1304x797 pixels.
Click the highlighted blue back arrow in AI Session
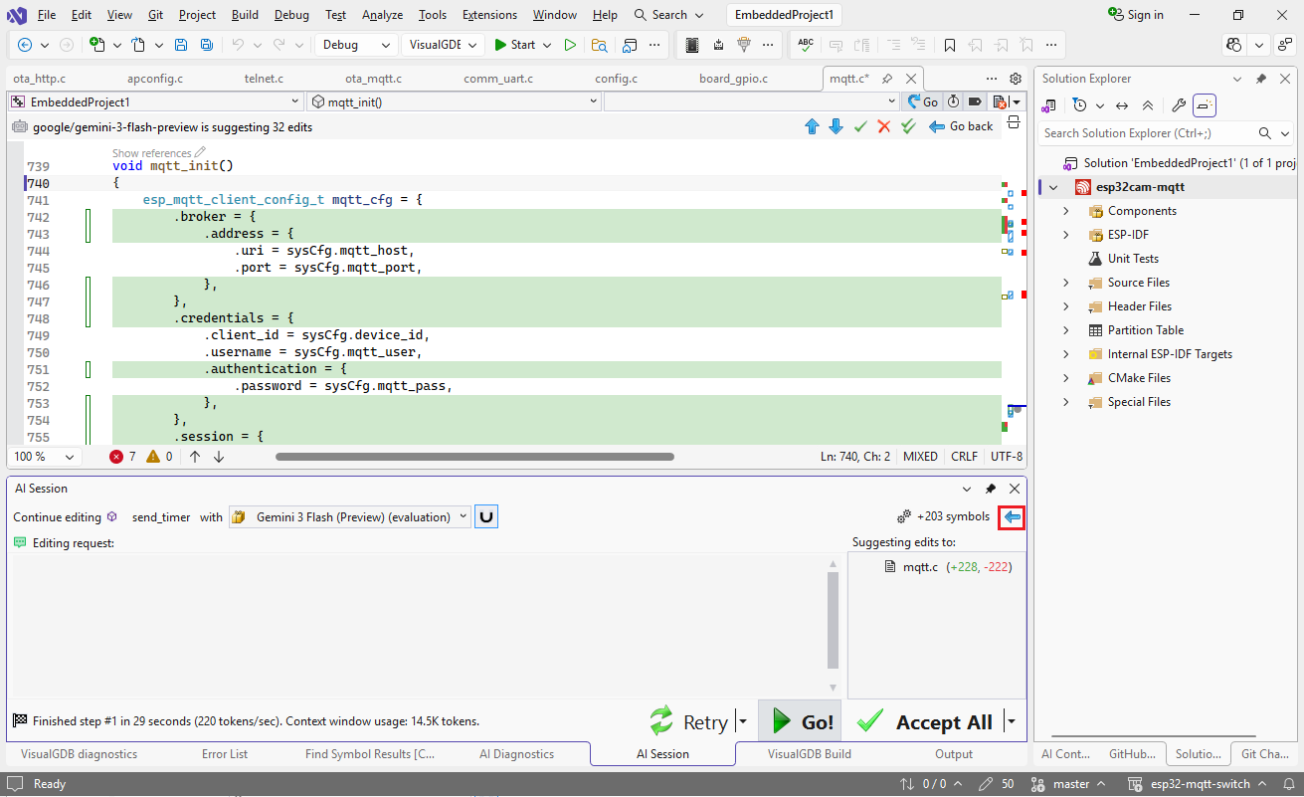1012,517
